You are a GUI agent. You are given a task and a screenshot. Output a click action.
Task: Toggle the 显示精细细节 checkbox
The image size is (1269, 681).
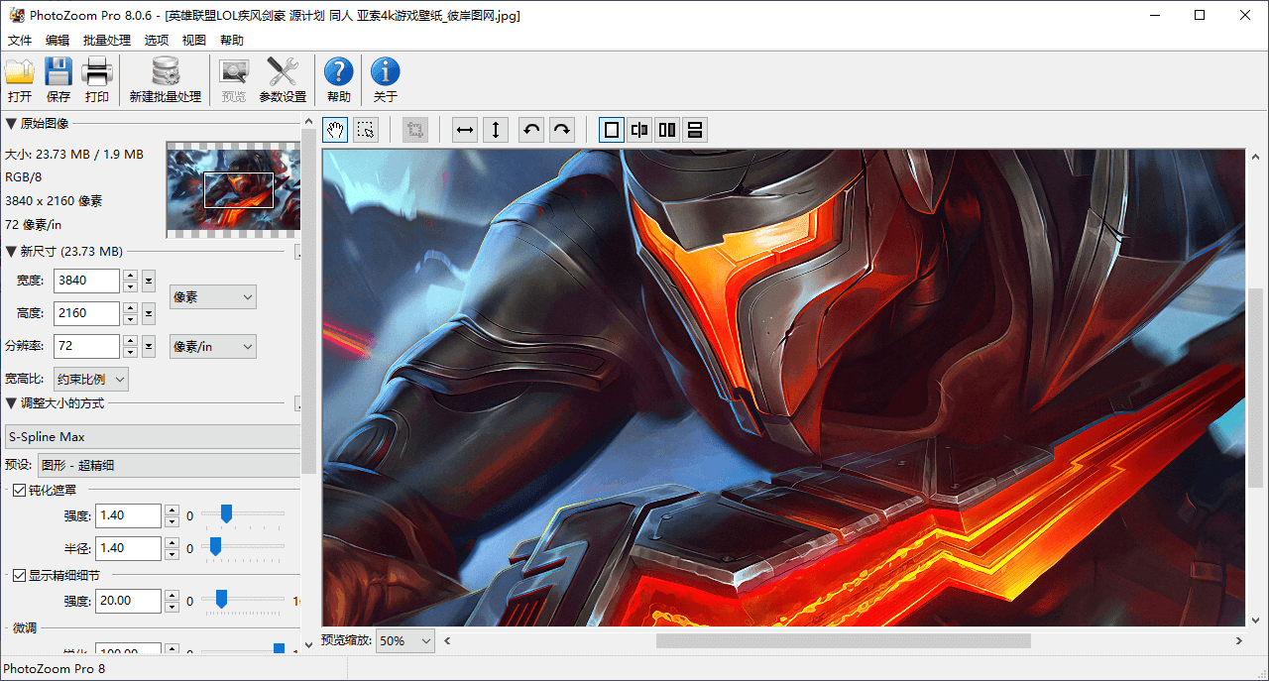tap(19, 575)
